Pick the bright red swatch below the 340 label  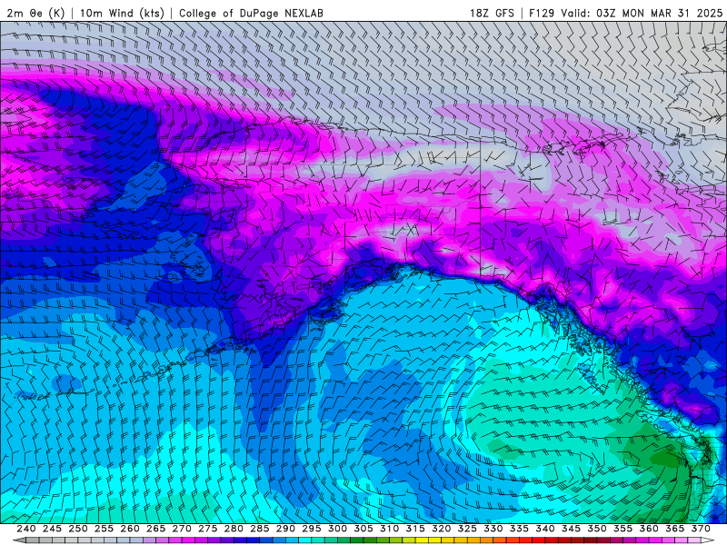coord(539,540)
